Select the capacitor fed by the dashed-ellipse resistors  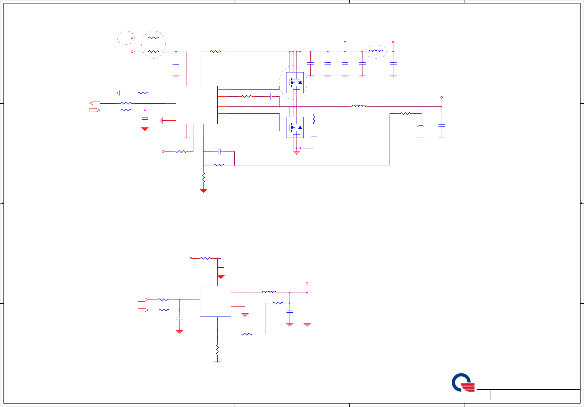point(176,64)
